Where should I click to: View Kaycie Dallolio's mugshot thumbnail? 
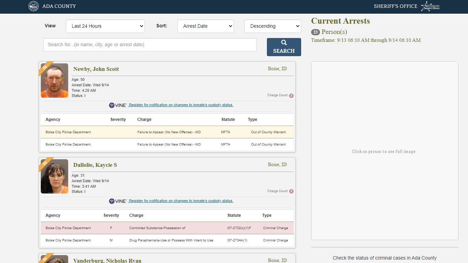tap(54, 176)
